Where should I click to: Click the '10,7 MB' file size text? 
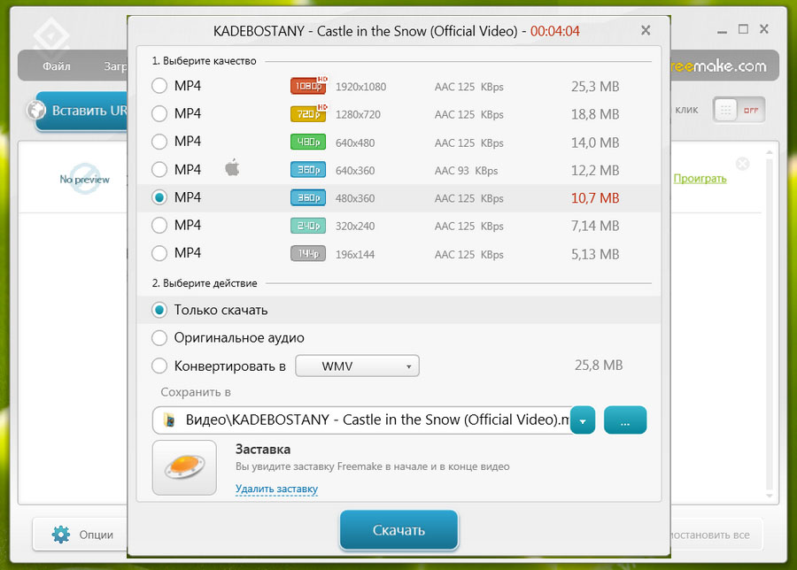595,198
